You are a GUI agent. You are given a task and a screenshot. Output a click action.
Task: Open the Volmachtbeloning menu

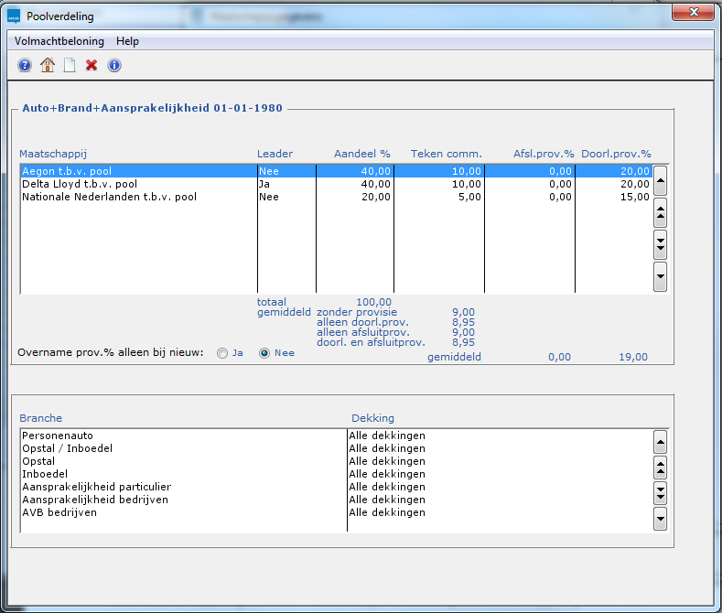point(59,41)
